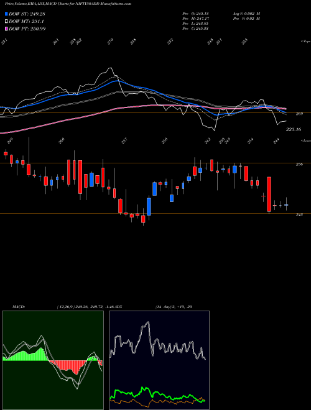Click the large red candle near the right edge
Screen dimensions: 311x410
[x=269, y=194]
